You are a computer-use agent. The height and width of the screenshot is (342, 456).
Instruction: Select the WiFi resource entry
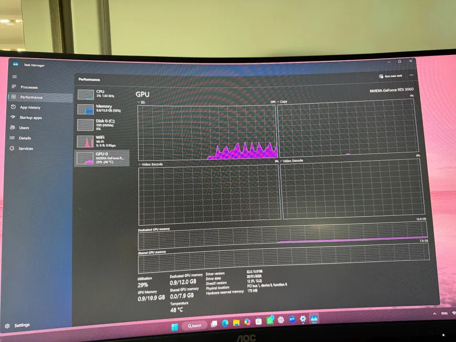102,141
